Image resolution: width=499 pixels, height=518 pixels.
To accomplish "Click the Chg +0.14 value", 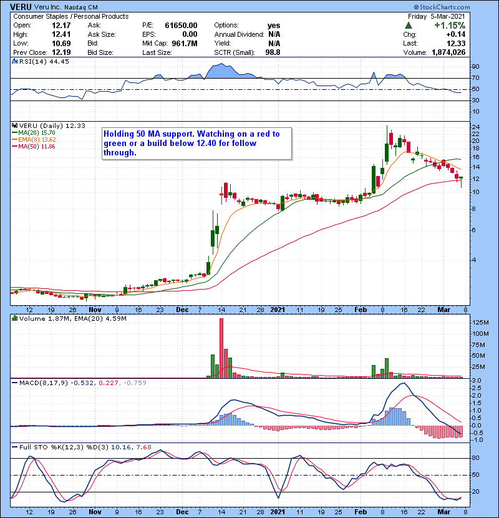I will pos(456,34).
